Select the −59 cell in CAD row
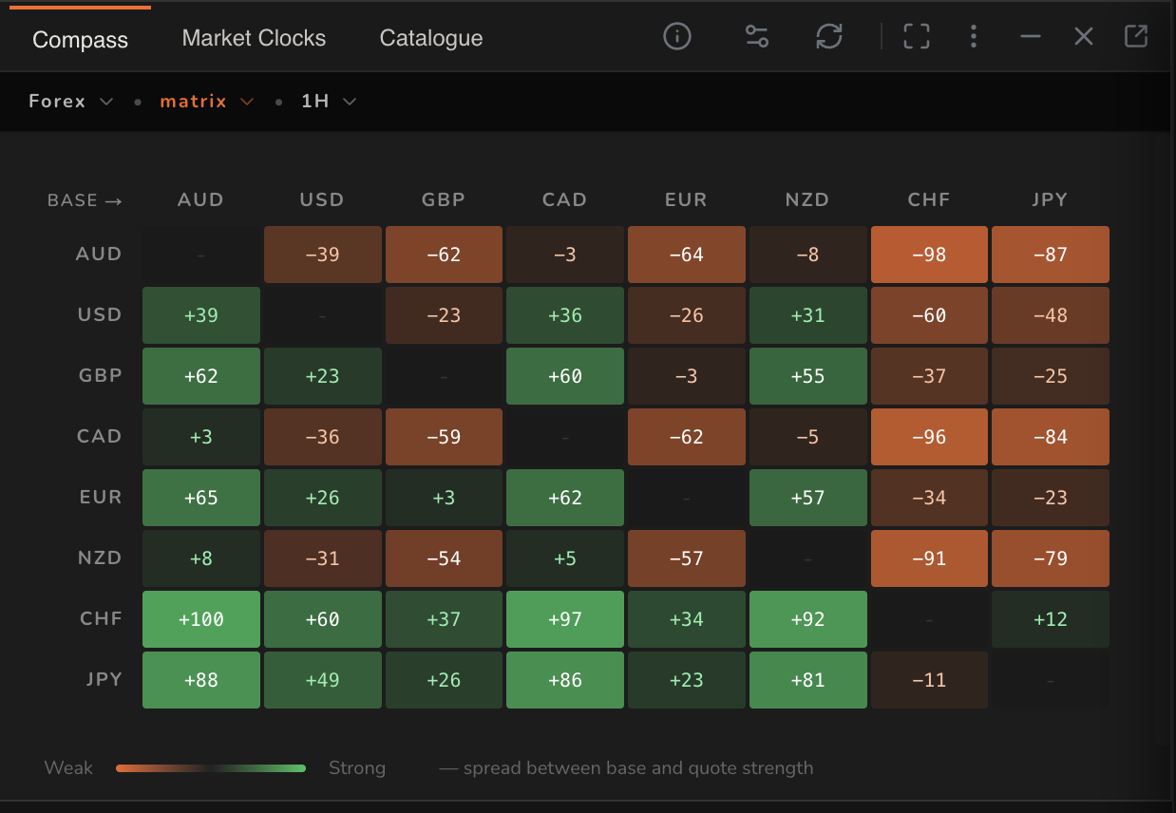The height and width of the screenshot is (813, 1176). (x=444, y=437)
